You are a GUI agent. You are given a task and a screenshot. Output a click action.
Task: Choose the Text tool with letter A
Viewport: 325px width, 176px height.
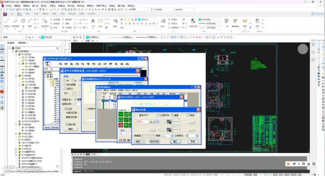93,21
